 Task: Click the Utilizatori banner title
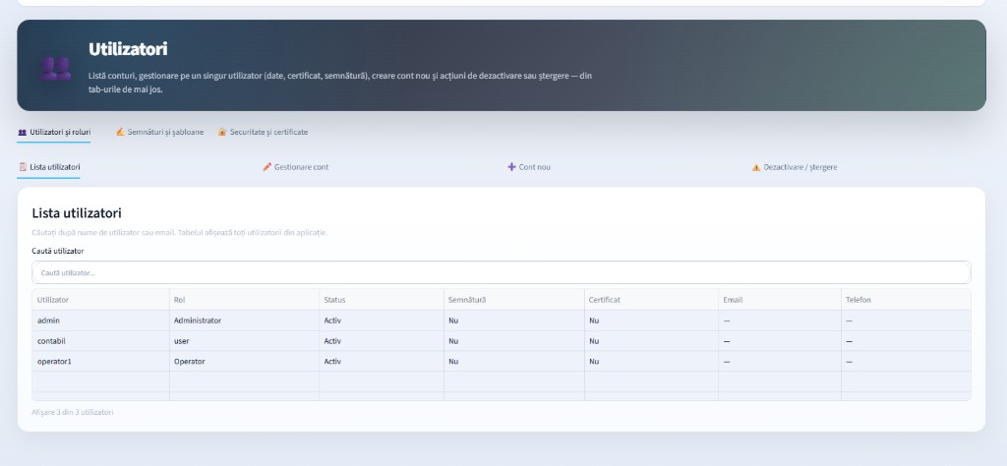point(128,49)
